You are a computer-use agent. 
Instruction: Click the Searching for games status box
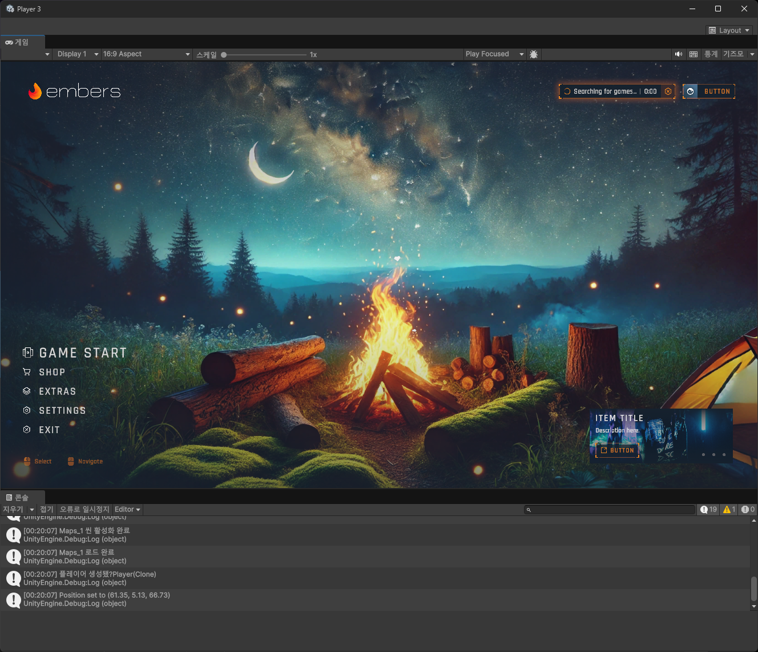(617, 91)
